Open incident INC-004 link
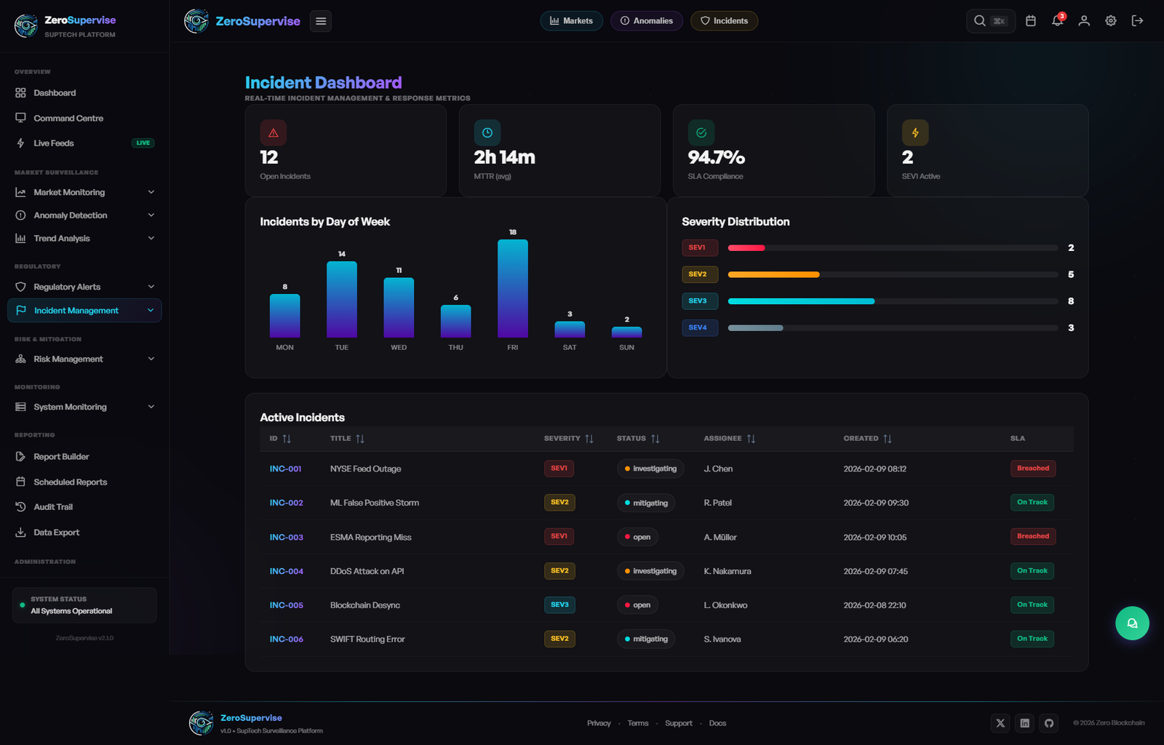The height and width of the screenshot is (745, 1164). 286,572
